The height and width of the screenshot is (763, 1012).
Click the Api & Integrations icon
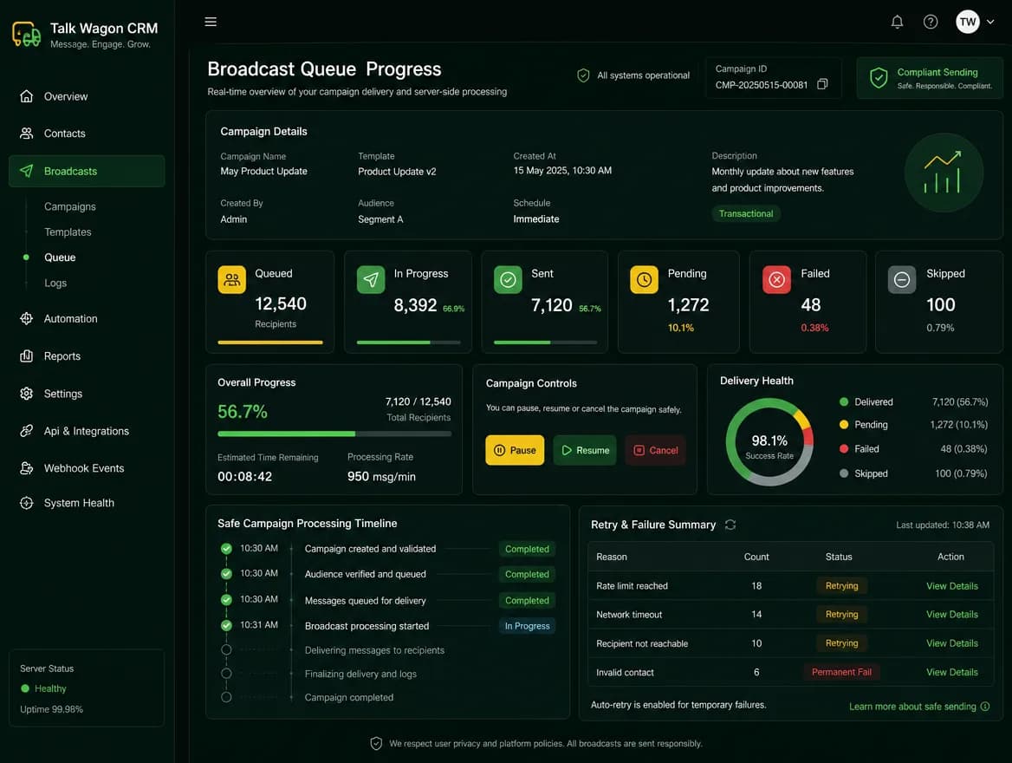[27, 431]
